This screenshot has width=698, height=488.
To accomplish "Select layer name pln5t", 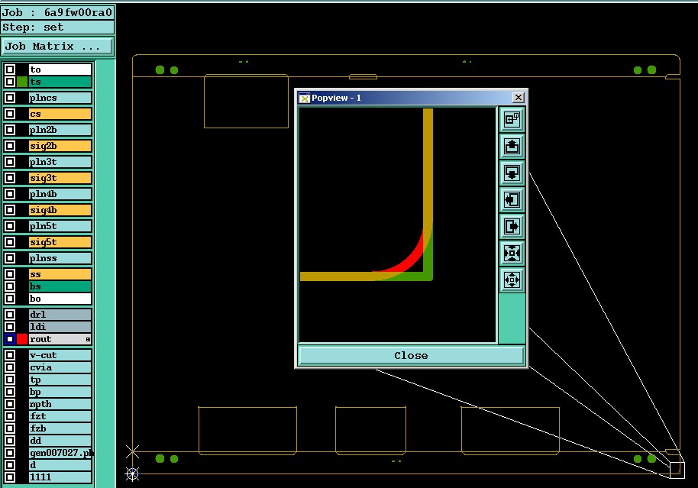I will tap(60, 226).
